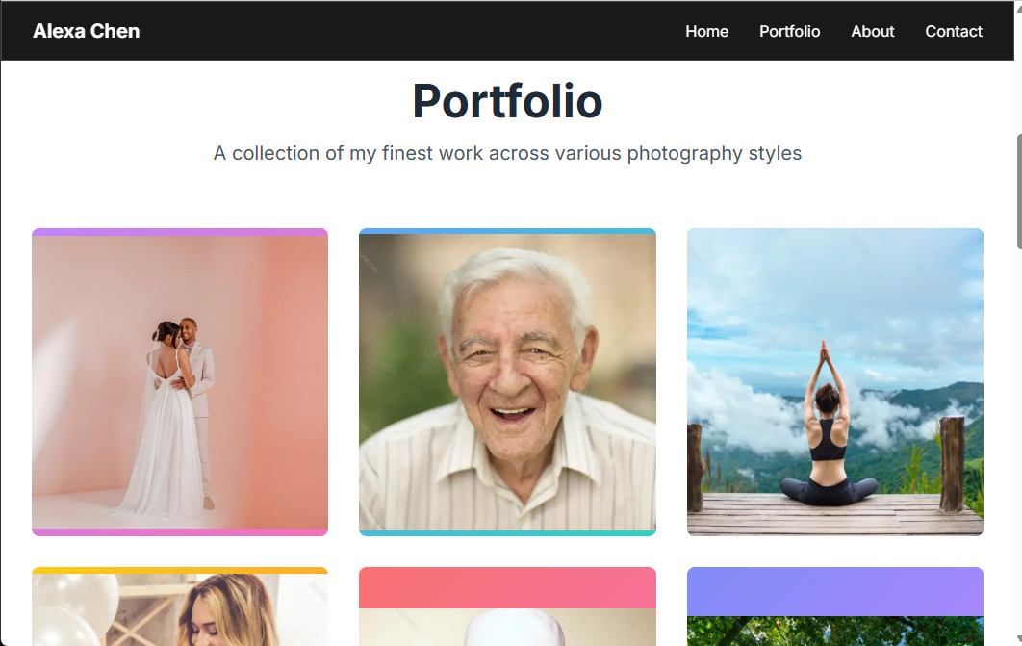Click the purple header of bottom-right card
The height and width of the screenshot is (646, 1022).
pyautogui.click(x=834, y=587)
